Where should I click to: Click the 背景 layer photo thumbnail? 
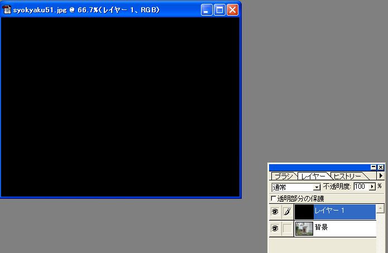[x=304, y=228]
